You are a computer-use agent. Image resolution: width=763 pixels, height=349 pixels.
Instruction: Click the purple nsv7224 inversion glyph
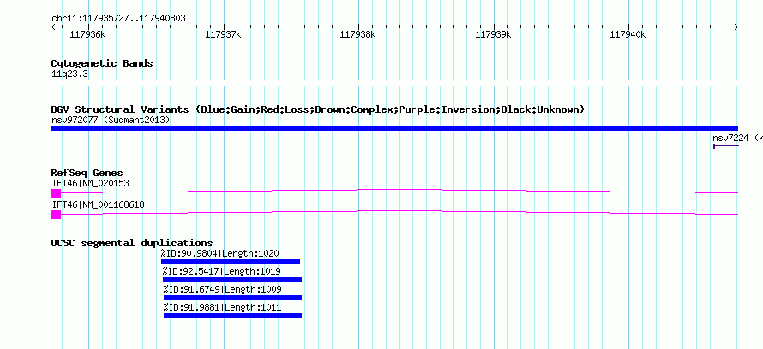pyautogui.click(x=725, y=145)
